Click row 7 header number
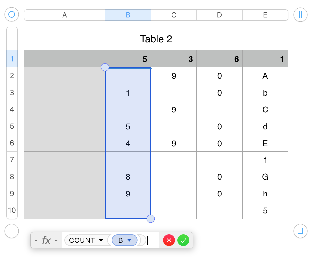 tap(12, 160)
